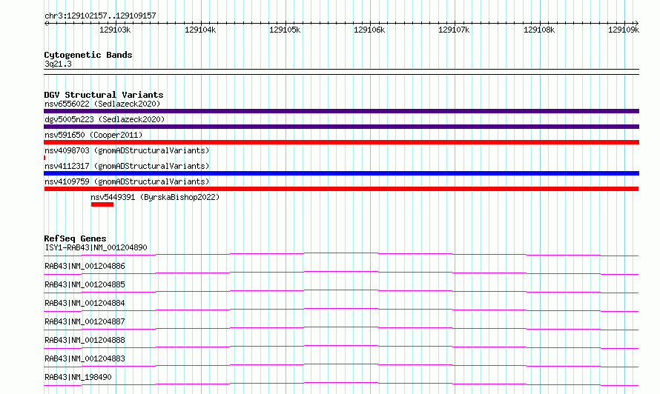Click the 129104k ruler label
The image size is (660, 394).
(200, 30)
